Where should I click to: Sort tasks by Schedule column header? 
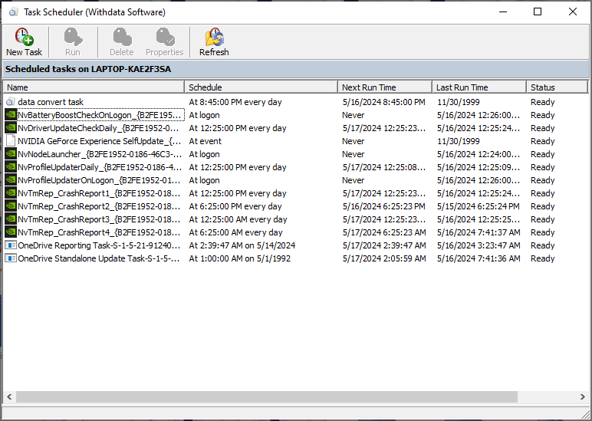(261, 87)
